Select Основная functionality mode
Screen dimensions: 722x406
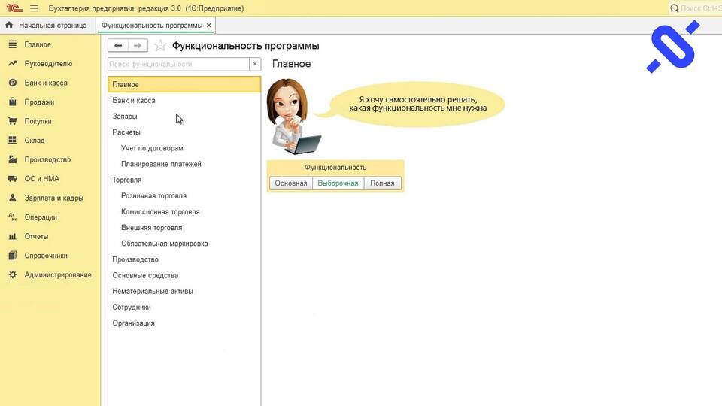coord(290,183)
